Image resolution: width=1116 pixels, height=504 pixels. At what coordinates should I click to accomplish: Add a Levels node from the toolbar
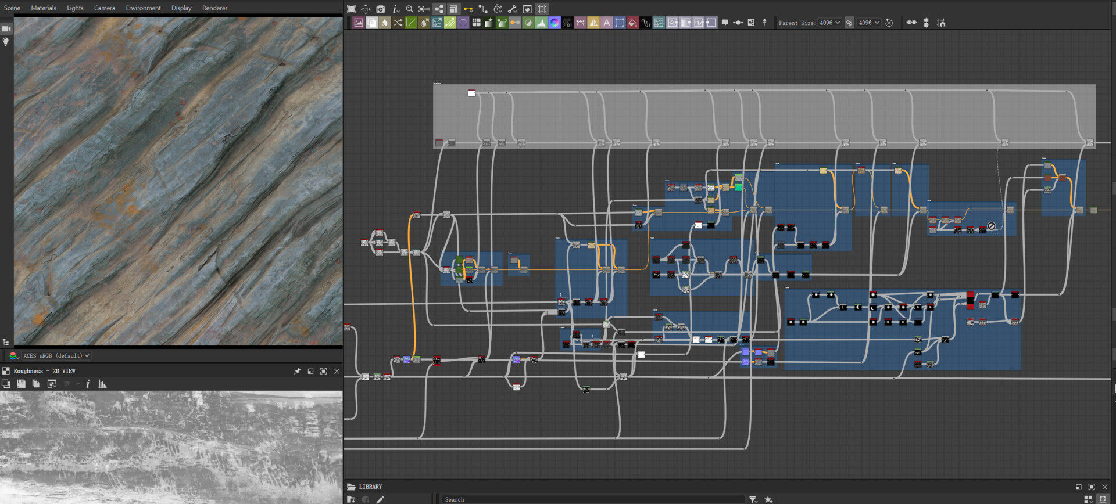pyautogui.click(x=541, y=23)
